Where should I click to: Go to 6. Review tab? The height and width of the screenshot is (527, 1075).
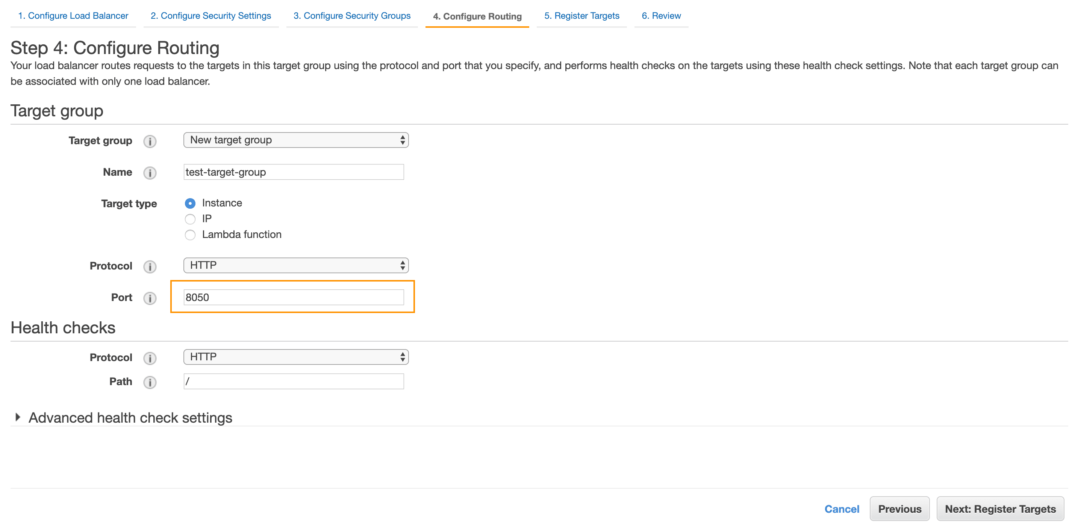(x=661, y=16)
